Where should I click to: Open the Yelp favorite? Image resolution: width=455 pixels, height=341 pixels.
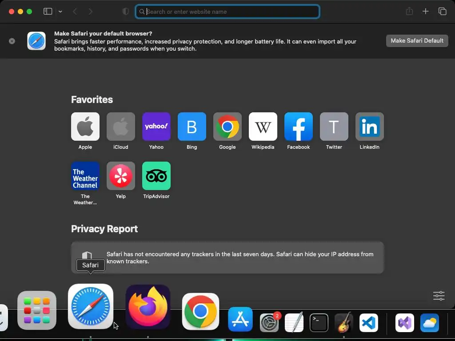121,176
